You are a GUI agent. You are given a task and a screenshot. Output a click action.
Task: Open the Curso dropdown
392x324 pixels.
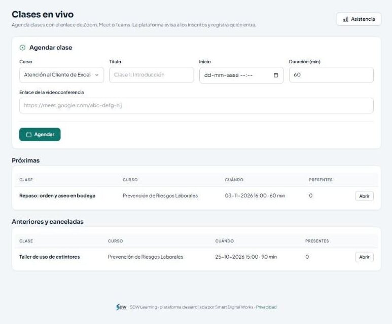(61, 75)
